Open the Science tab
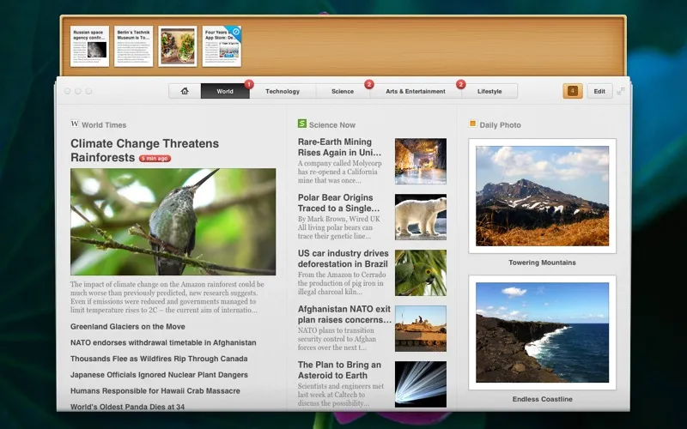Viewport: 687px width, 429px height. point(342,91)
